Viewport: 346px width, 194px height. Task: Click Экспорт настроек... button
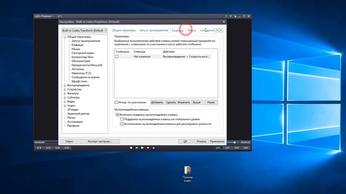[x=99, y=141]
